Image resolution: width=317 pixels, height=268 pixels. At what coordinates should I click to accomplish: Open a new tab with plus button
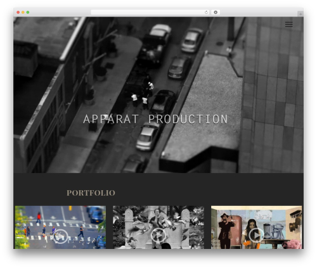click(301, 14)
